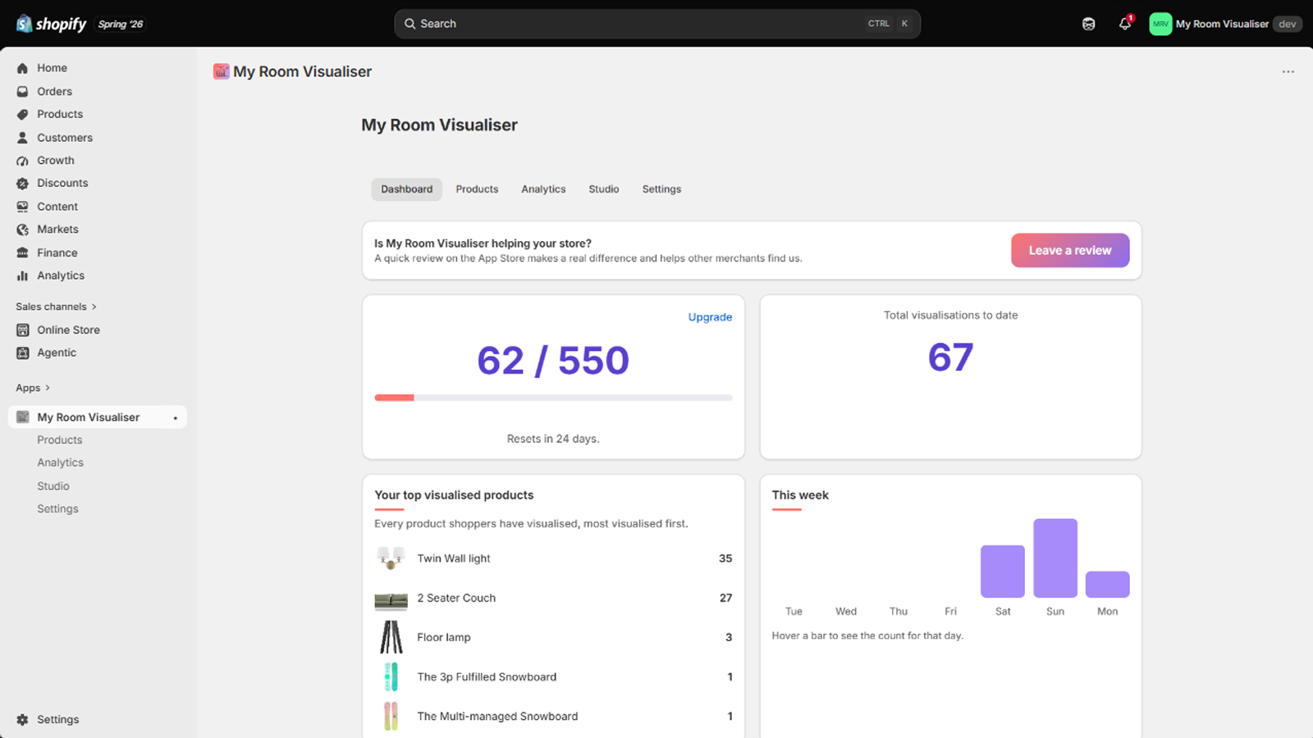Click the Markets globe icon
Viewport: 1313px width, 738px height.
pyautogui.click(x=22, y=230)
